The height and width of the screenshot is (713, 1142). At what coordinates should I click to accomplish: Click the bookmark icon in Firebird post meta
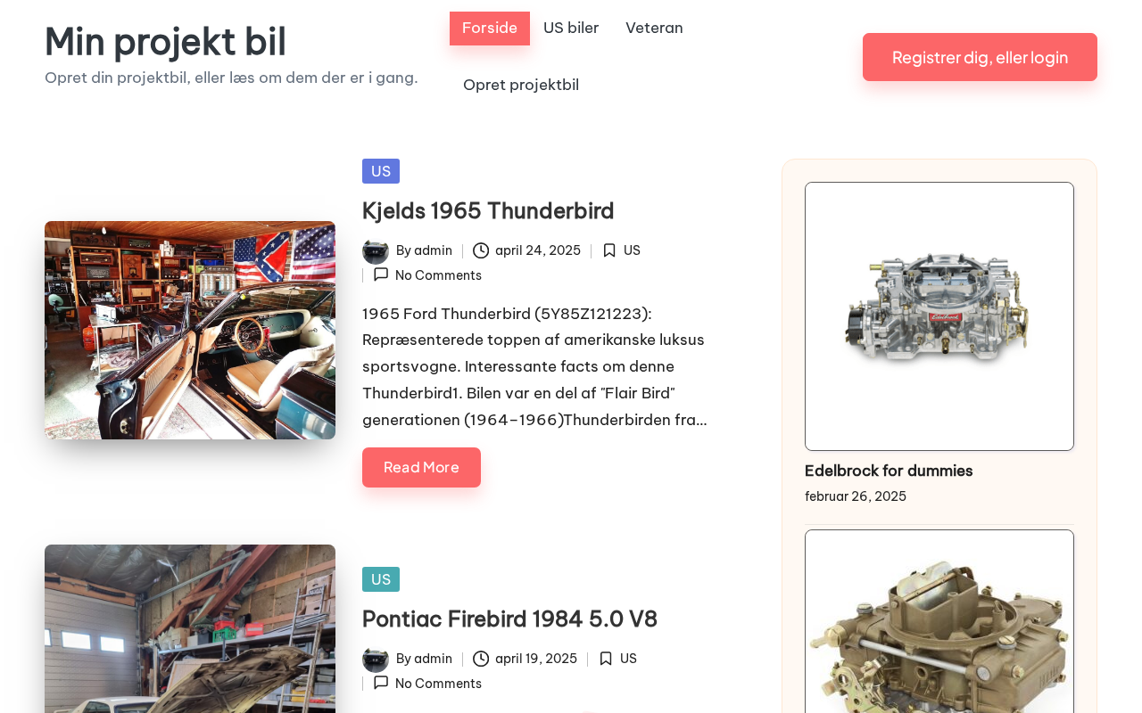click(x=606, y=659)
